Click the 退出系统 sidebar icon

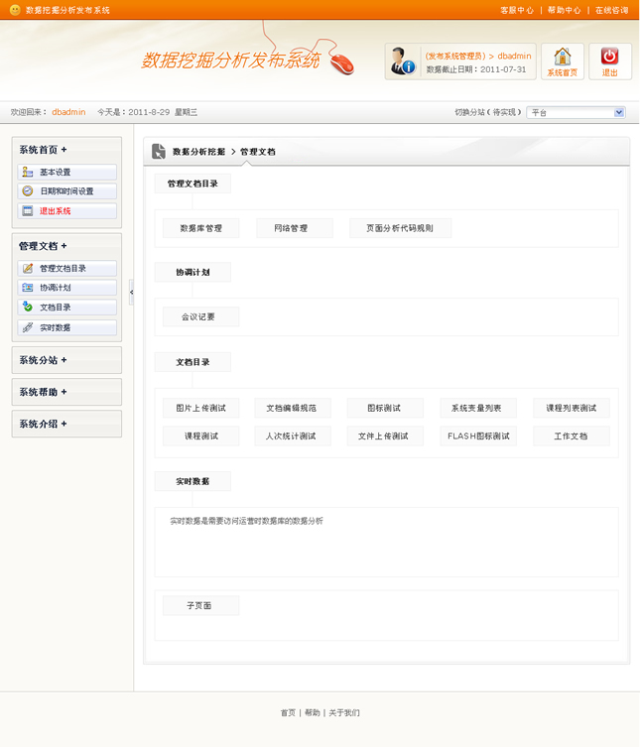(28, 211)
